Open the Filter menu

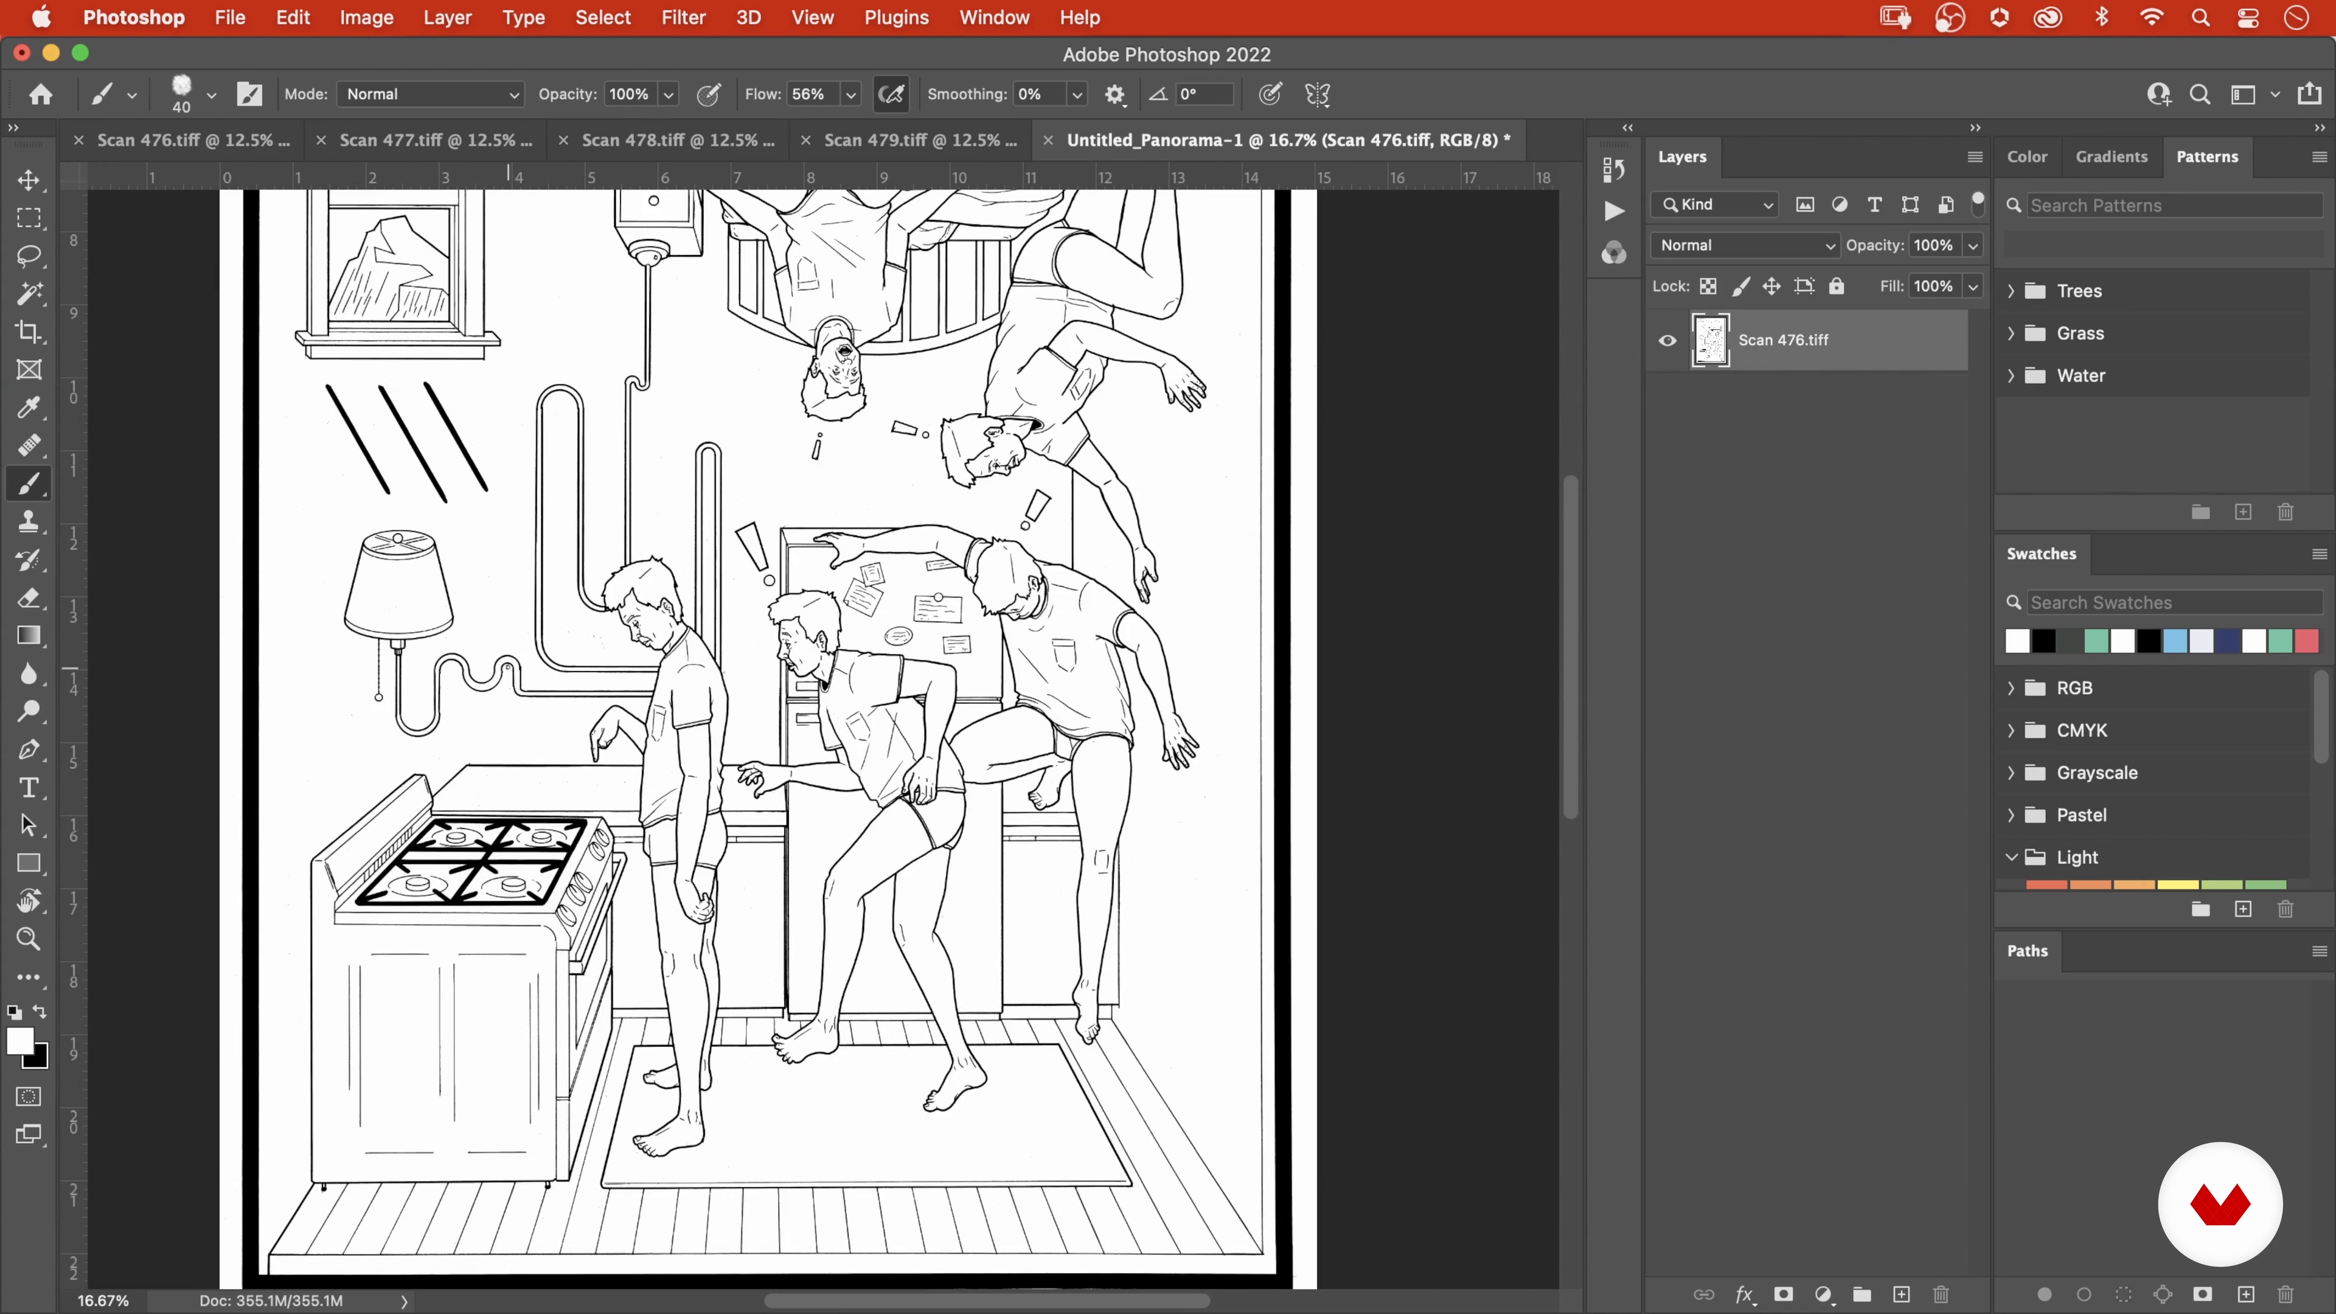click(683, 17)
